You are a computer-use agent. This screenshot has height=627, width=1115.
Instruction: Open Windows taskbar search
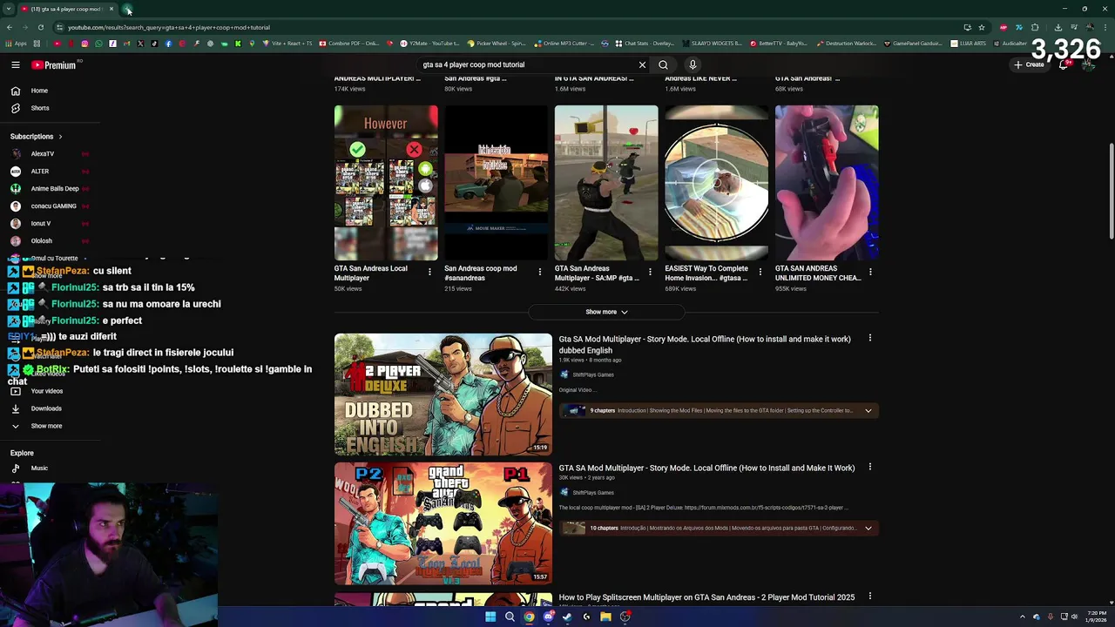tap(510, 617)
